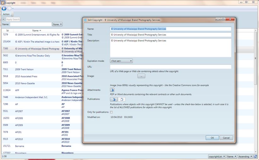Cancel the Edit Copyright dialog
The height and width of the screenshot is (160, 259).
[226, 138]
